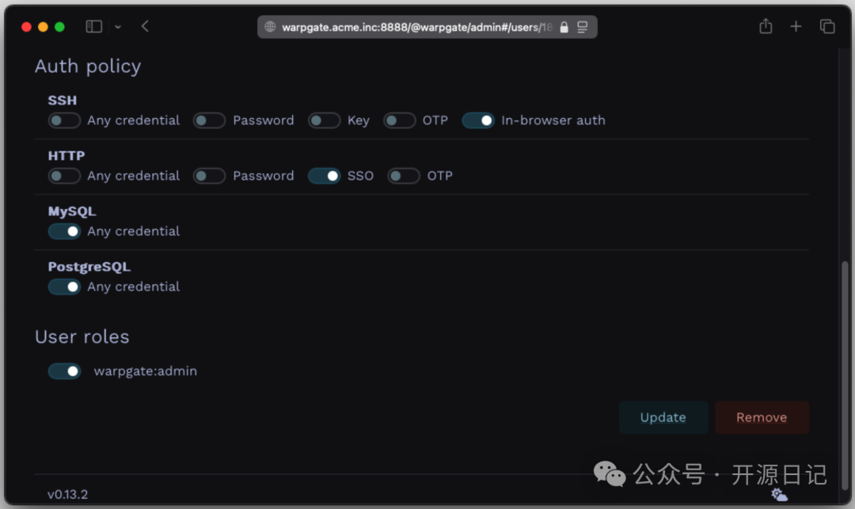Click the lock icon in address bar
Screen dimensions: 855x509
[564, 27]
